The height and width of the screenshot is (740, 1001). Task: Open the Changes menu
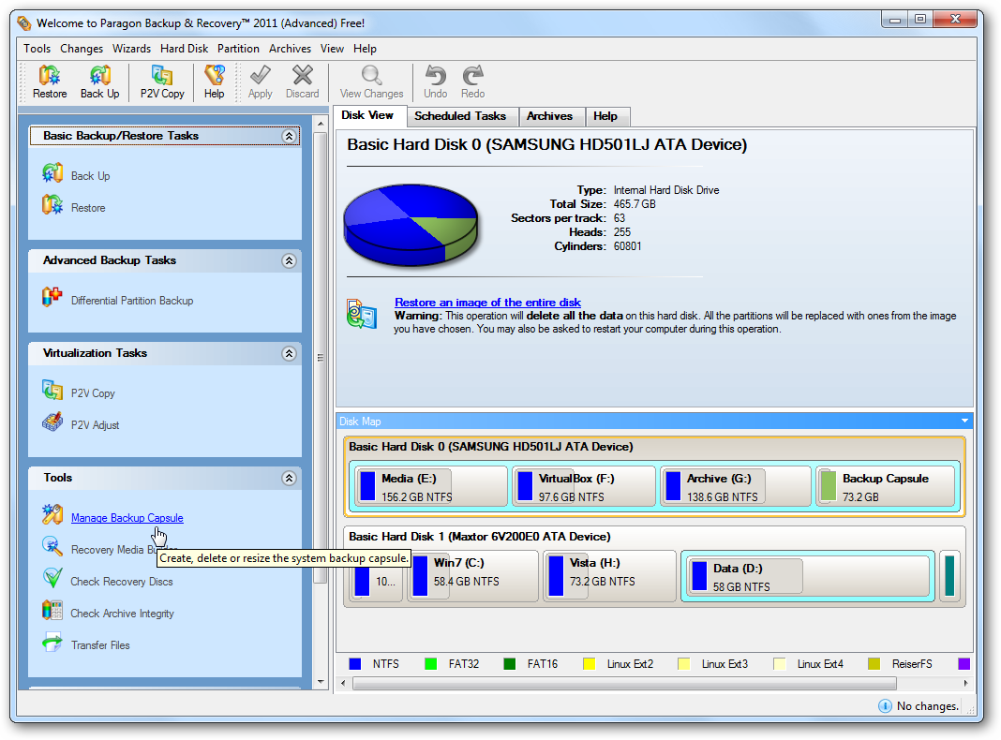(82, 49)
